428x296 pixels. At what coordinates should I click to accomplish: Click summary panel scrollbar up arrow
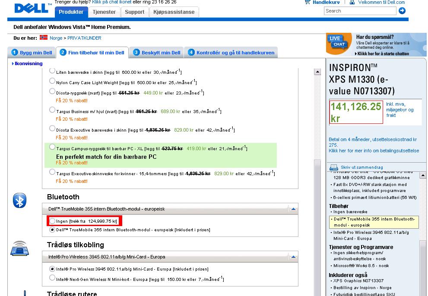(423, 175)
